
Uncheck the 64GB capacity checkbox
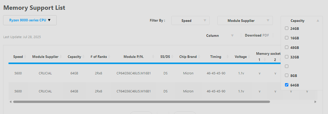point(287,85)
